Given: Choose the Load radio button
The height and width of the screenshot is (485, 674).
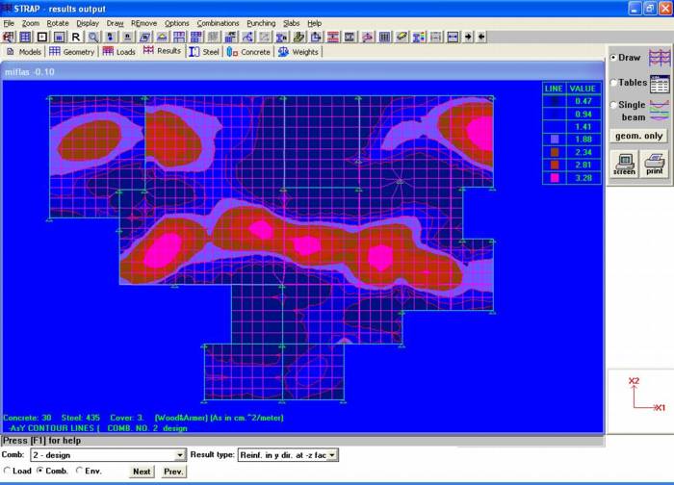Looking at the screenshot, I should tap(7, 471).
